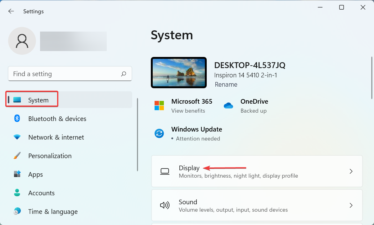Screen dimensions: 374x225
Task: Click the Rename link under device name
Action: point(226,84)
